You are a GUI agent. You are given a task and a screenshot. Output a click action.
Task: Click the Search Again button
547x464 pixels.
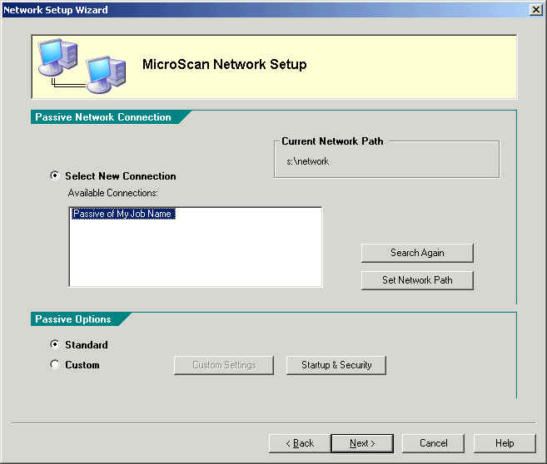point(417,253)
